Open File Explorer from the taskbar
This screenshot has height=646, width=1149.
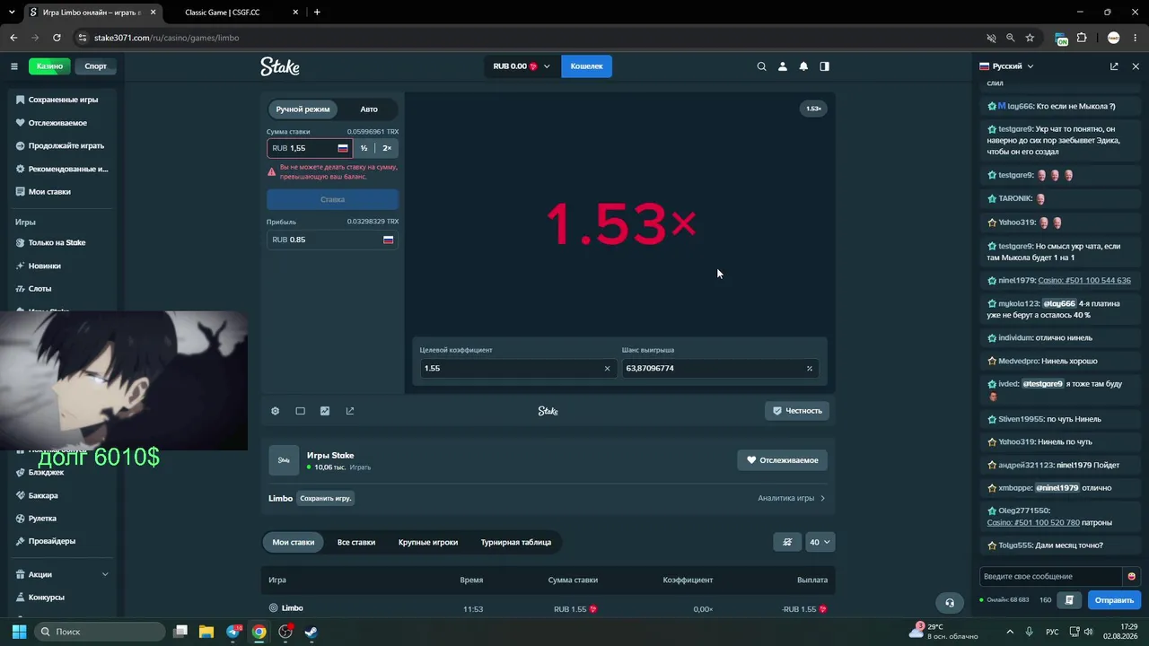[206, 632]
